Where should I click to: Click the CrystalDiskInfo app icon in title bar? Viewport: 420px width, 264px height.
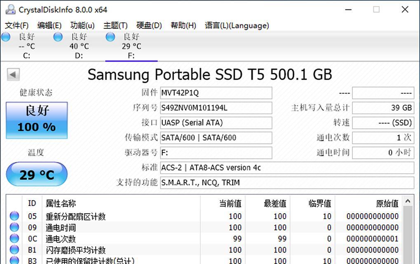pyautogui.click(x=10, y=9)
